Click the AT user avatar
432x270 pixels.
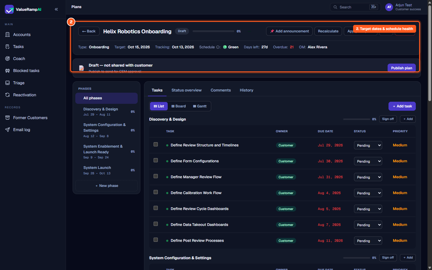coord(389,7)
